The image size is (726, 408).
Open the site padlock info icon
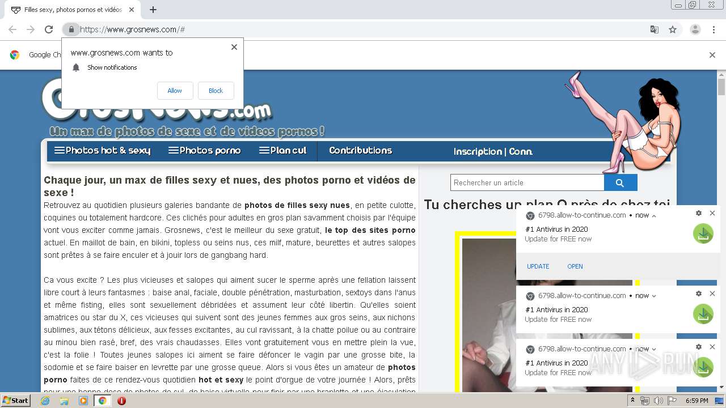pyautogui.click(x=71, y=29)
